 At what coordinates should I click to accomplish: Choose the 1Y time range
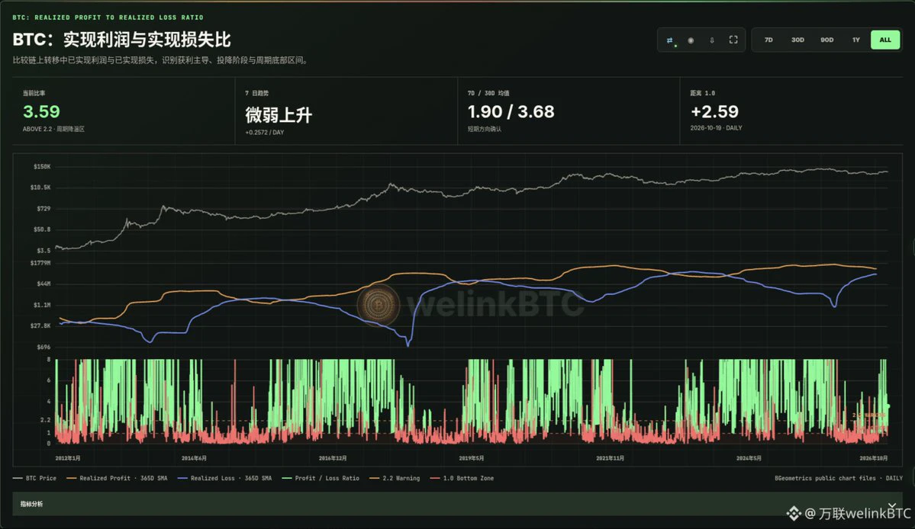click(856, 40)
